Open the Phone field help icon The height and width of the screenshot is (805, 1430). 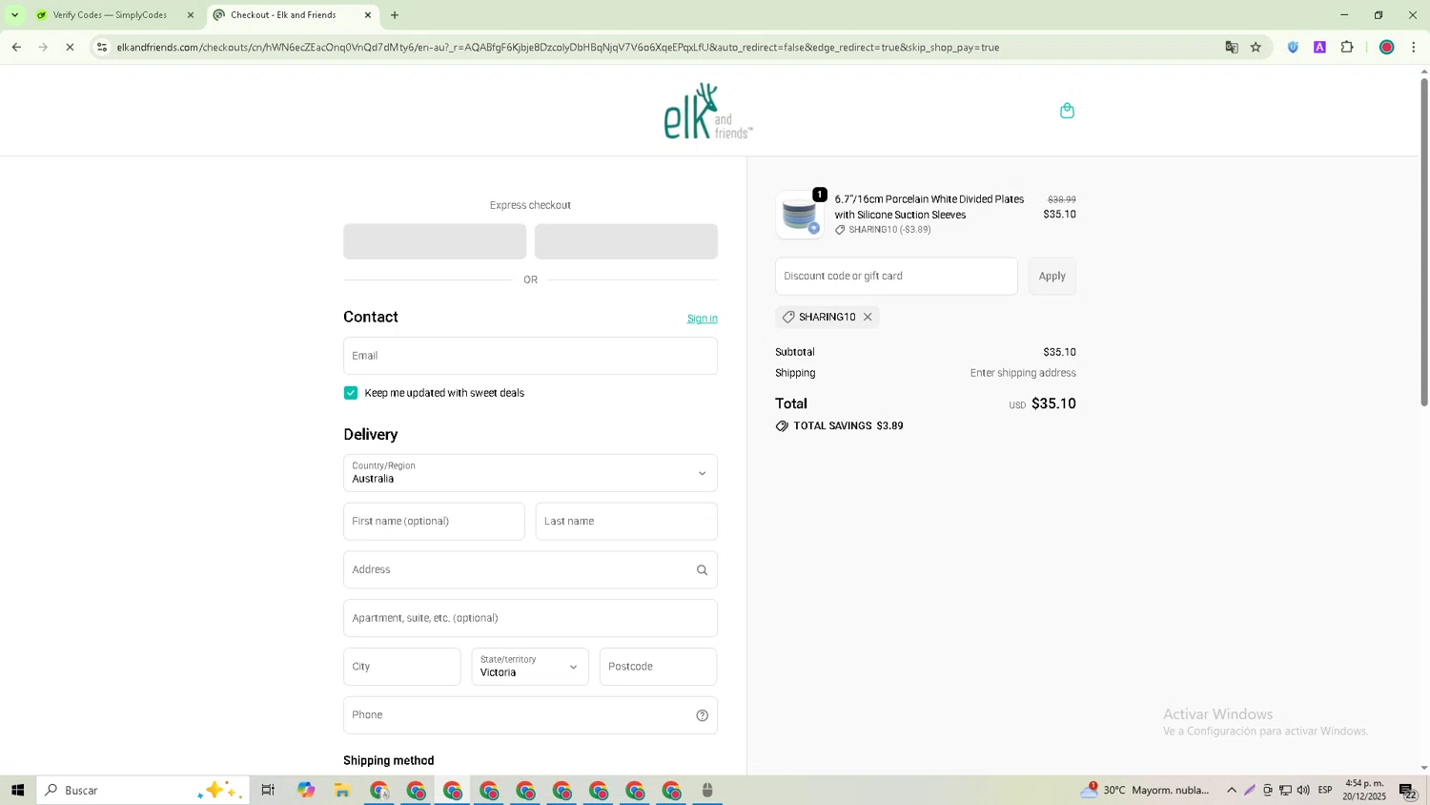[702, 715]
